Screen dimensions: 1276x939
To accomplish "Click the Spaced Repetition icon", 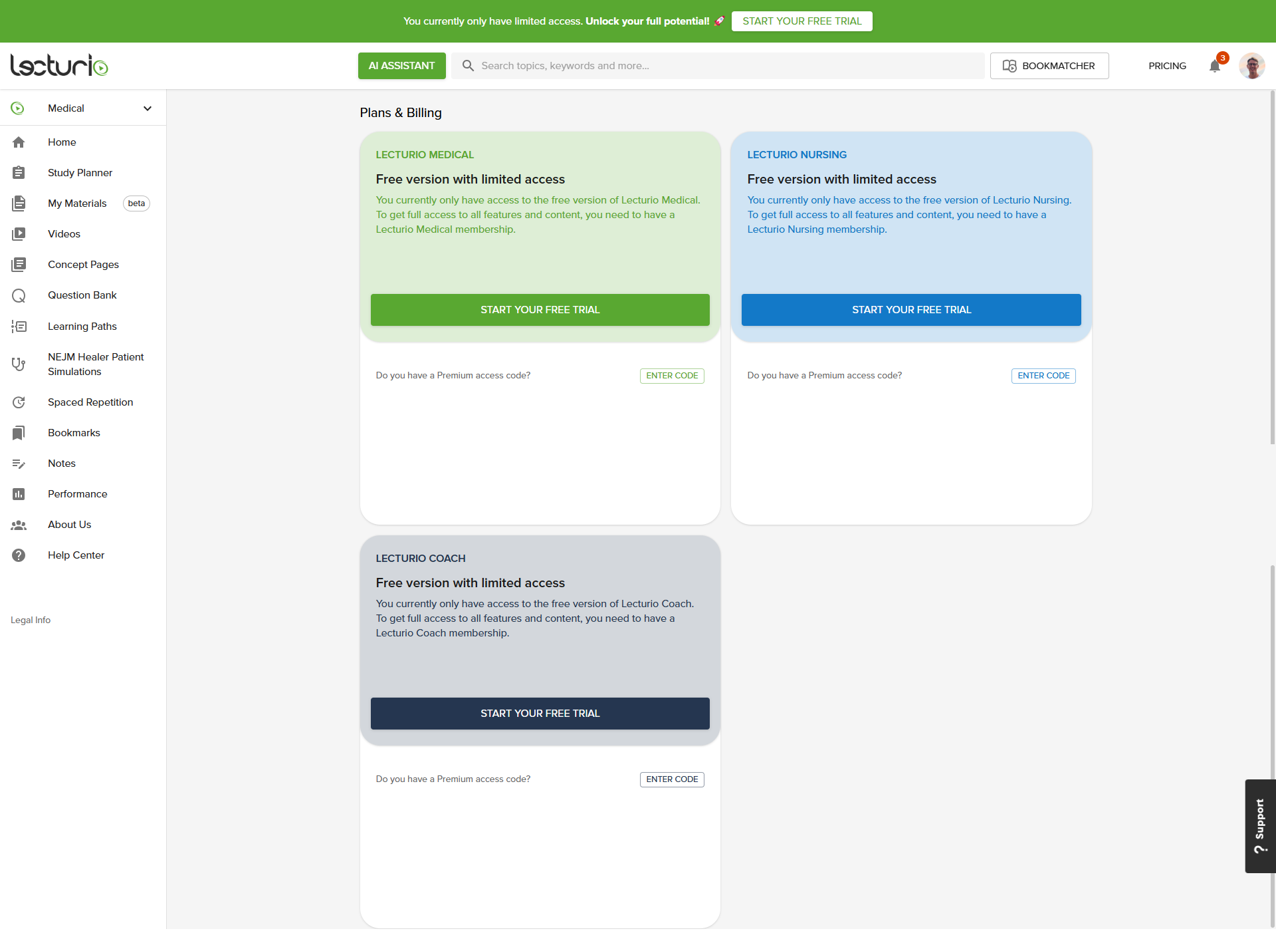I will click(19, 402).
